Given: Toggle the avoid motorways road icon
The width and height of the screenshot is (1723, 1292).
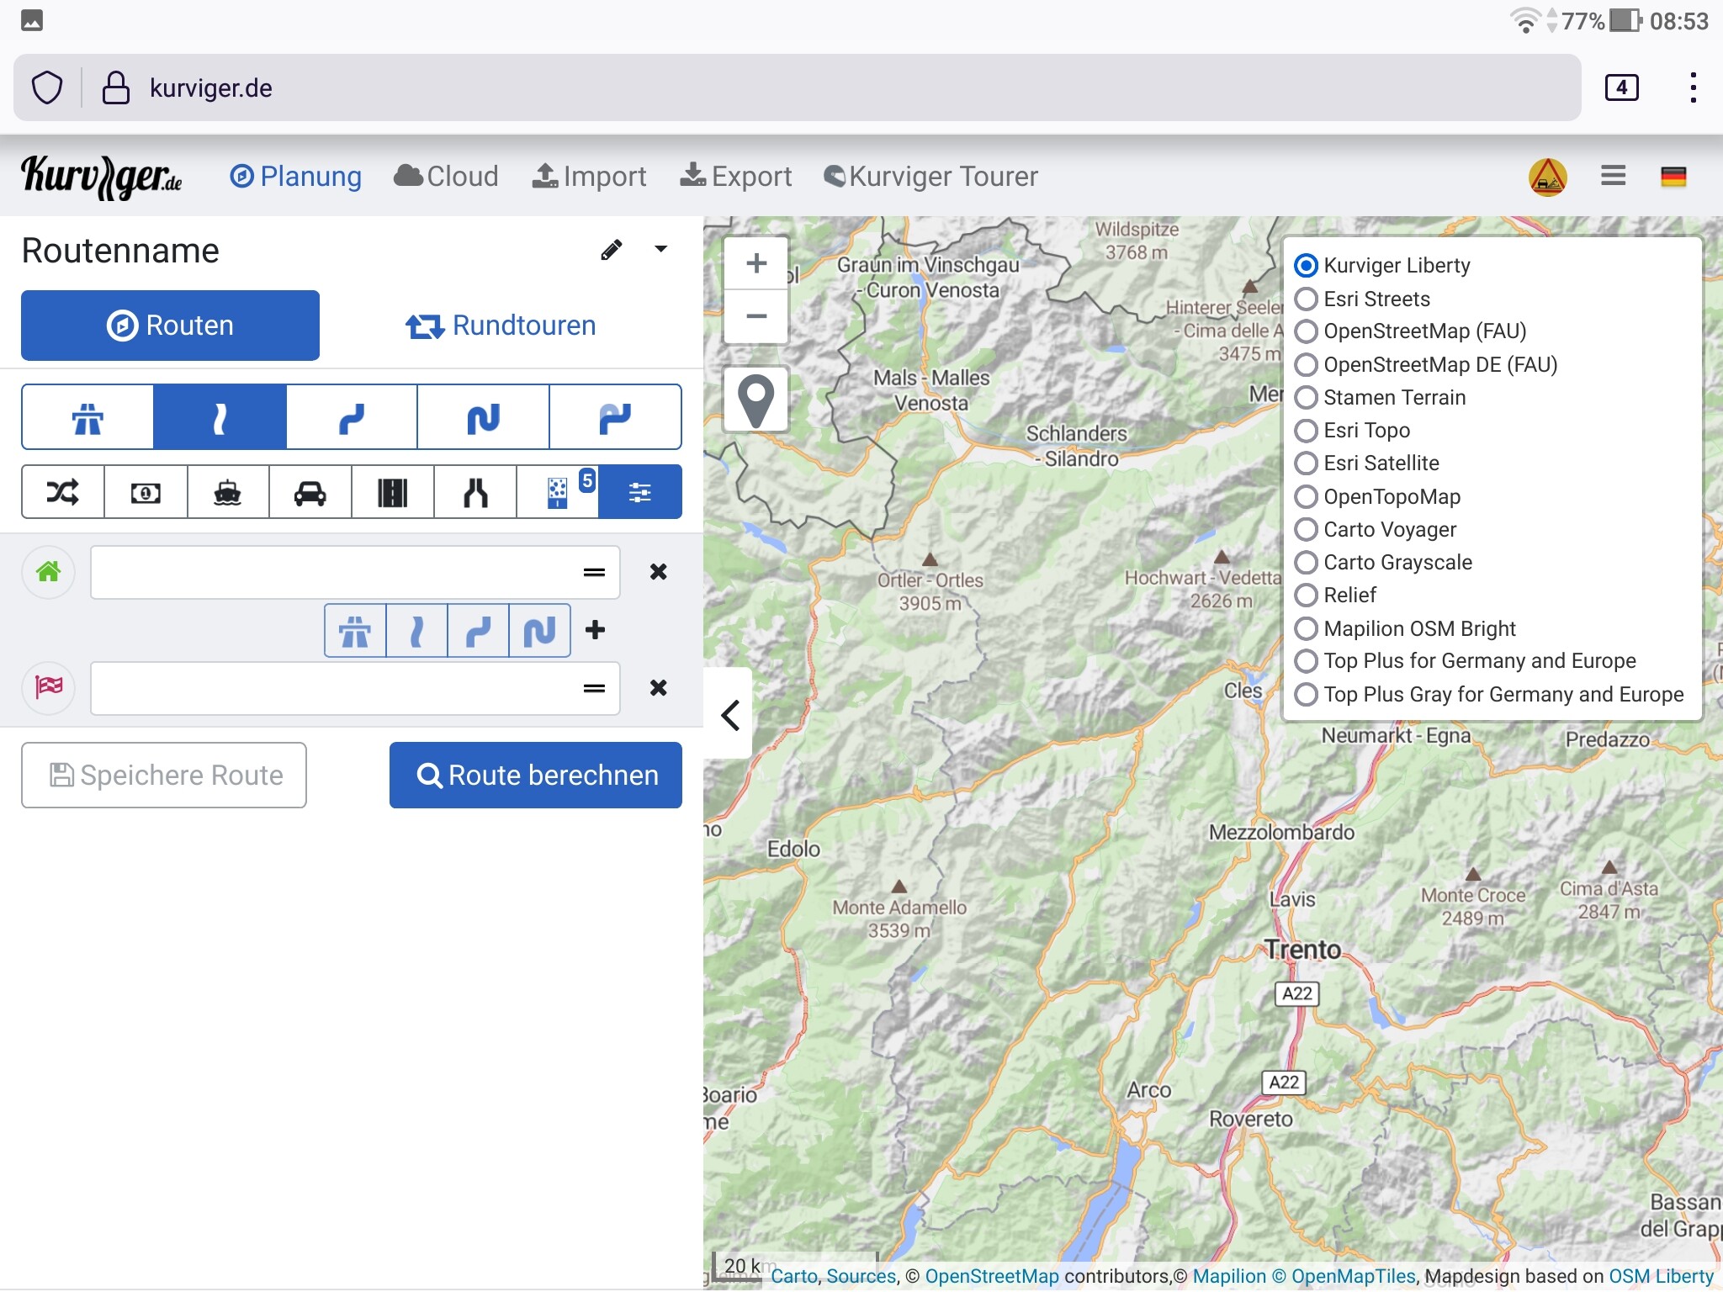Looking at the screenshot, I should tap(393, 492).
